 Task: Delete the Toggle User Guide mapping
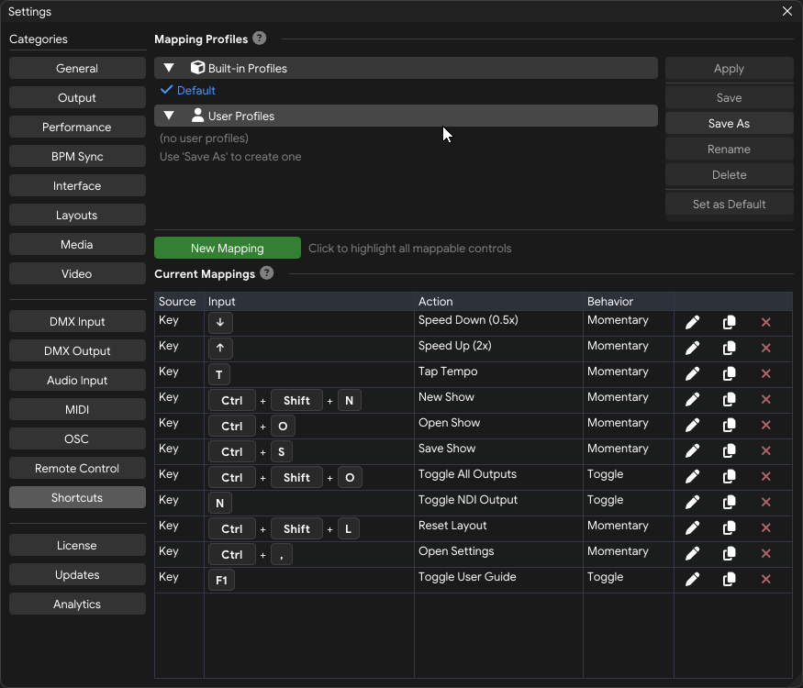(x=766, y=579)
